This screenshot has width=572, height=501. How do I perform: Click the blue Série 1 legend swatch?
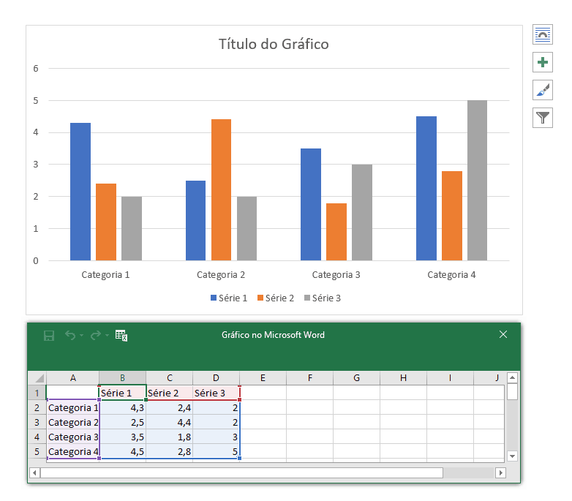[214, 298]
